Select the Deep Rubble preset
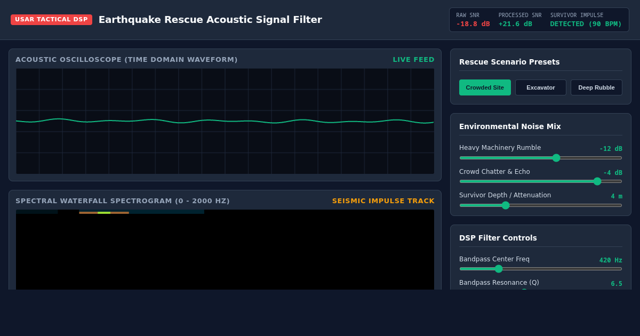This screenshot has width=640, height=336. [x=596, y=87]
